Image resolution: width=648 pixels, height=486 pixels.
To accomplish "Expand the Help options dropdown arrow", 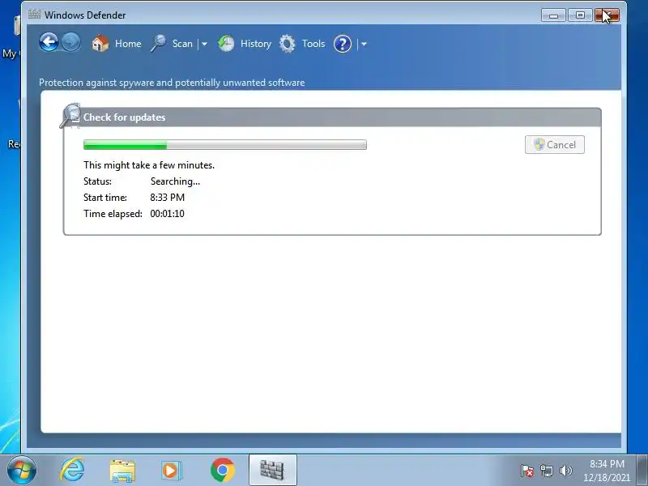I will (x=364, y=44).
